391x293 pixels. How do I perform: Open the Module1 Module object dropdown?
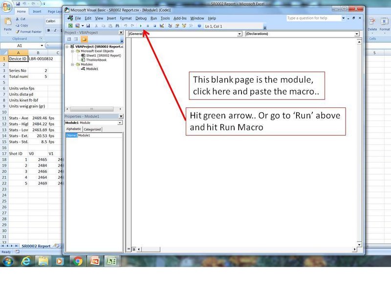coord(120,123)
